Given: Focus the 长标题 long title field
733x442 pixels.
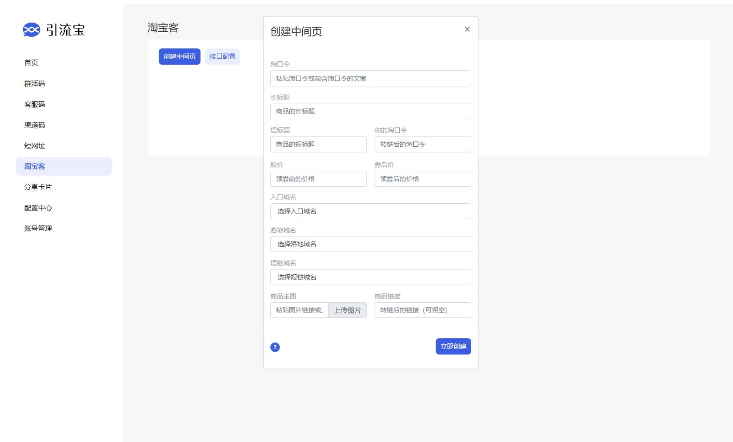Looking at the screenshot, I should tap(370, 111).
